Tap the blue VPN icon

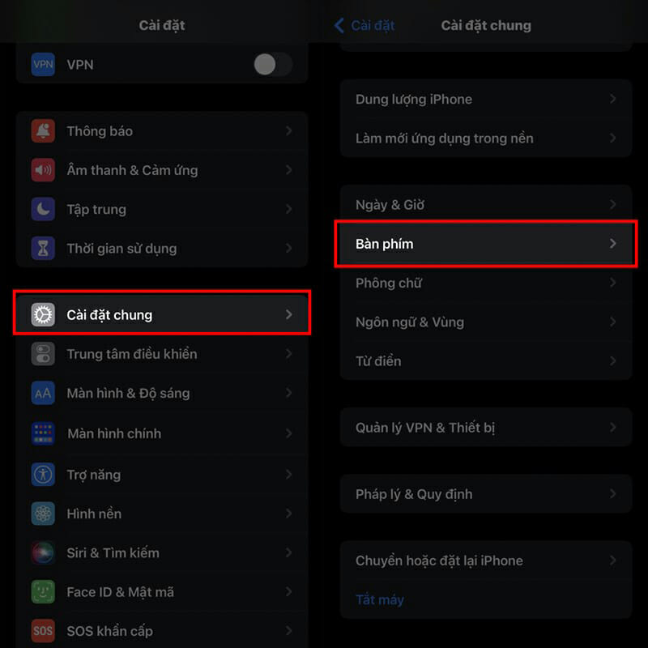(x=43, y=65)
